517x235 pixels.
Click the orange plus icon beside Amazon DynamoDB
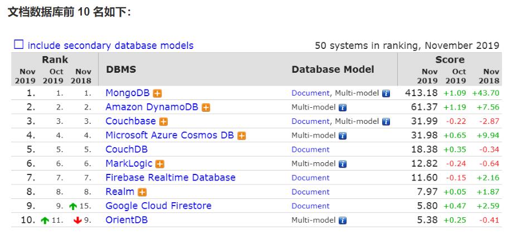[x=206, y=108]
